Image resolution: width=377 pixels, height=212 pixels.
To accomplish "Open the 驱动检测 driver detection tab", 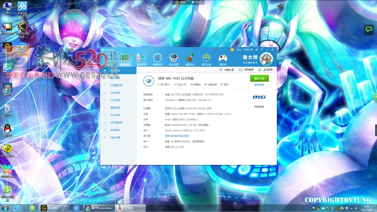I will (x=174, y=59).
